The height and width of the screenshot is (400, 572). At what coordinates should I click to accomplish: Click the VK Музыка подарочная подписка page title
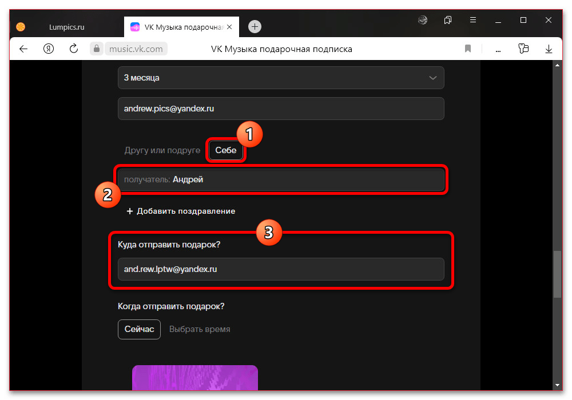tap(281, 49)
